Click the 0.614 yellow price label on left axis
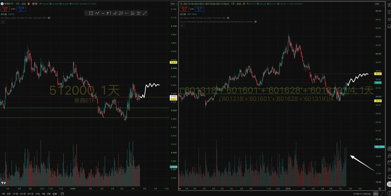This screenshot has height=196, width=391. point(174,62)
